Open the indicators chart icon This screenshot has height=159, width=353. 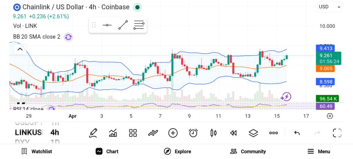point(113,133)
